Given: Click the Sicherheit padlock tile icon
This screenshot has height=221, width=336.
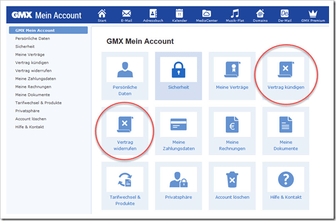Looking at the screenshot, I should [x=178, y=69].
